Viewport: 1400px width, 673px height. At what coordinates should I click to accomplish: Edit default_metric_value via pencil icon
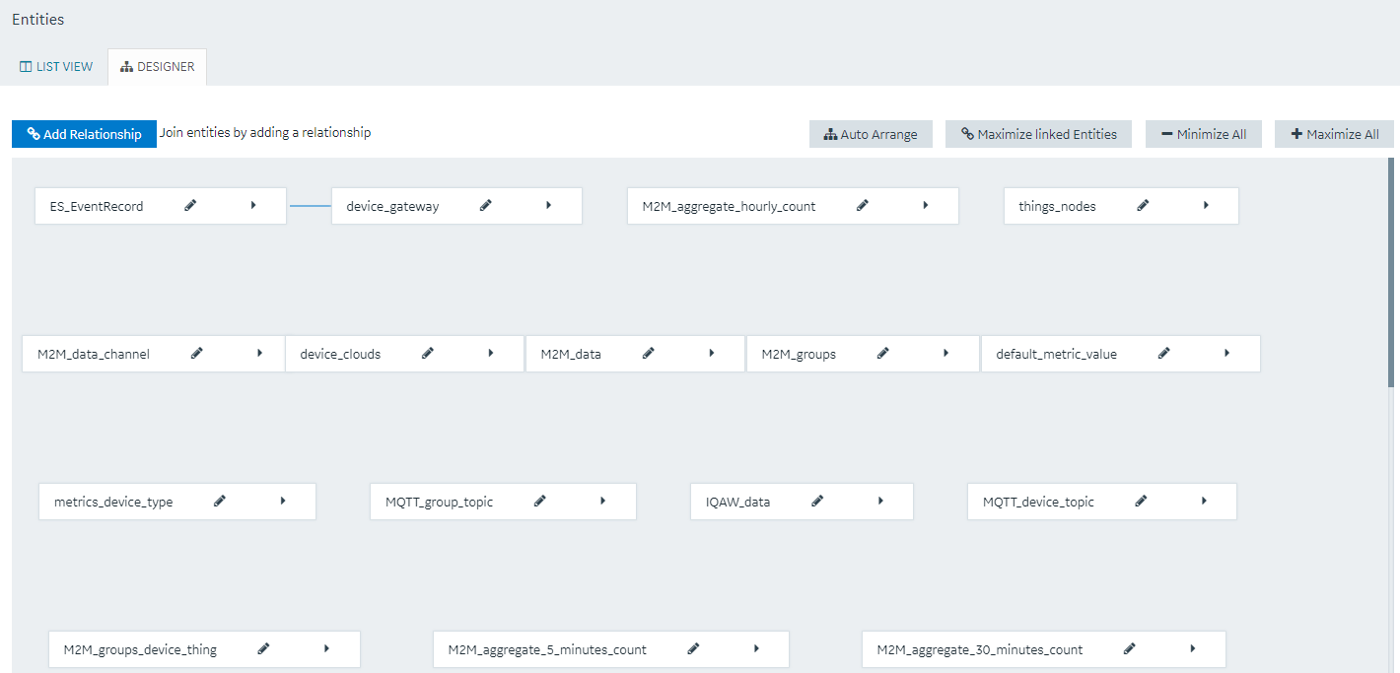(1163, 353)
